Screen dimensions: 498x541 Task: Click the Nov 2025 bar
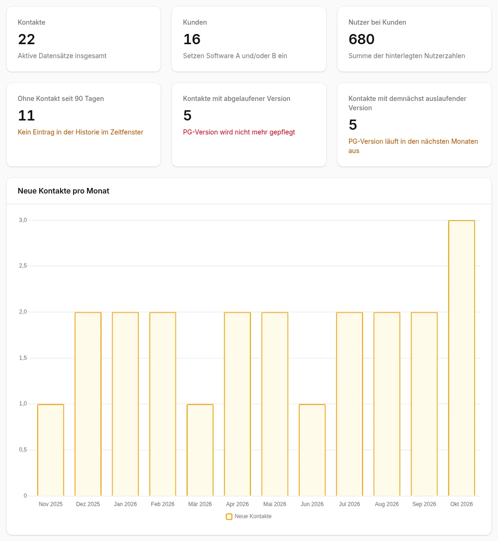[51, 450]
